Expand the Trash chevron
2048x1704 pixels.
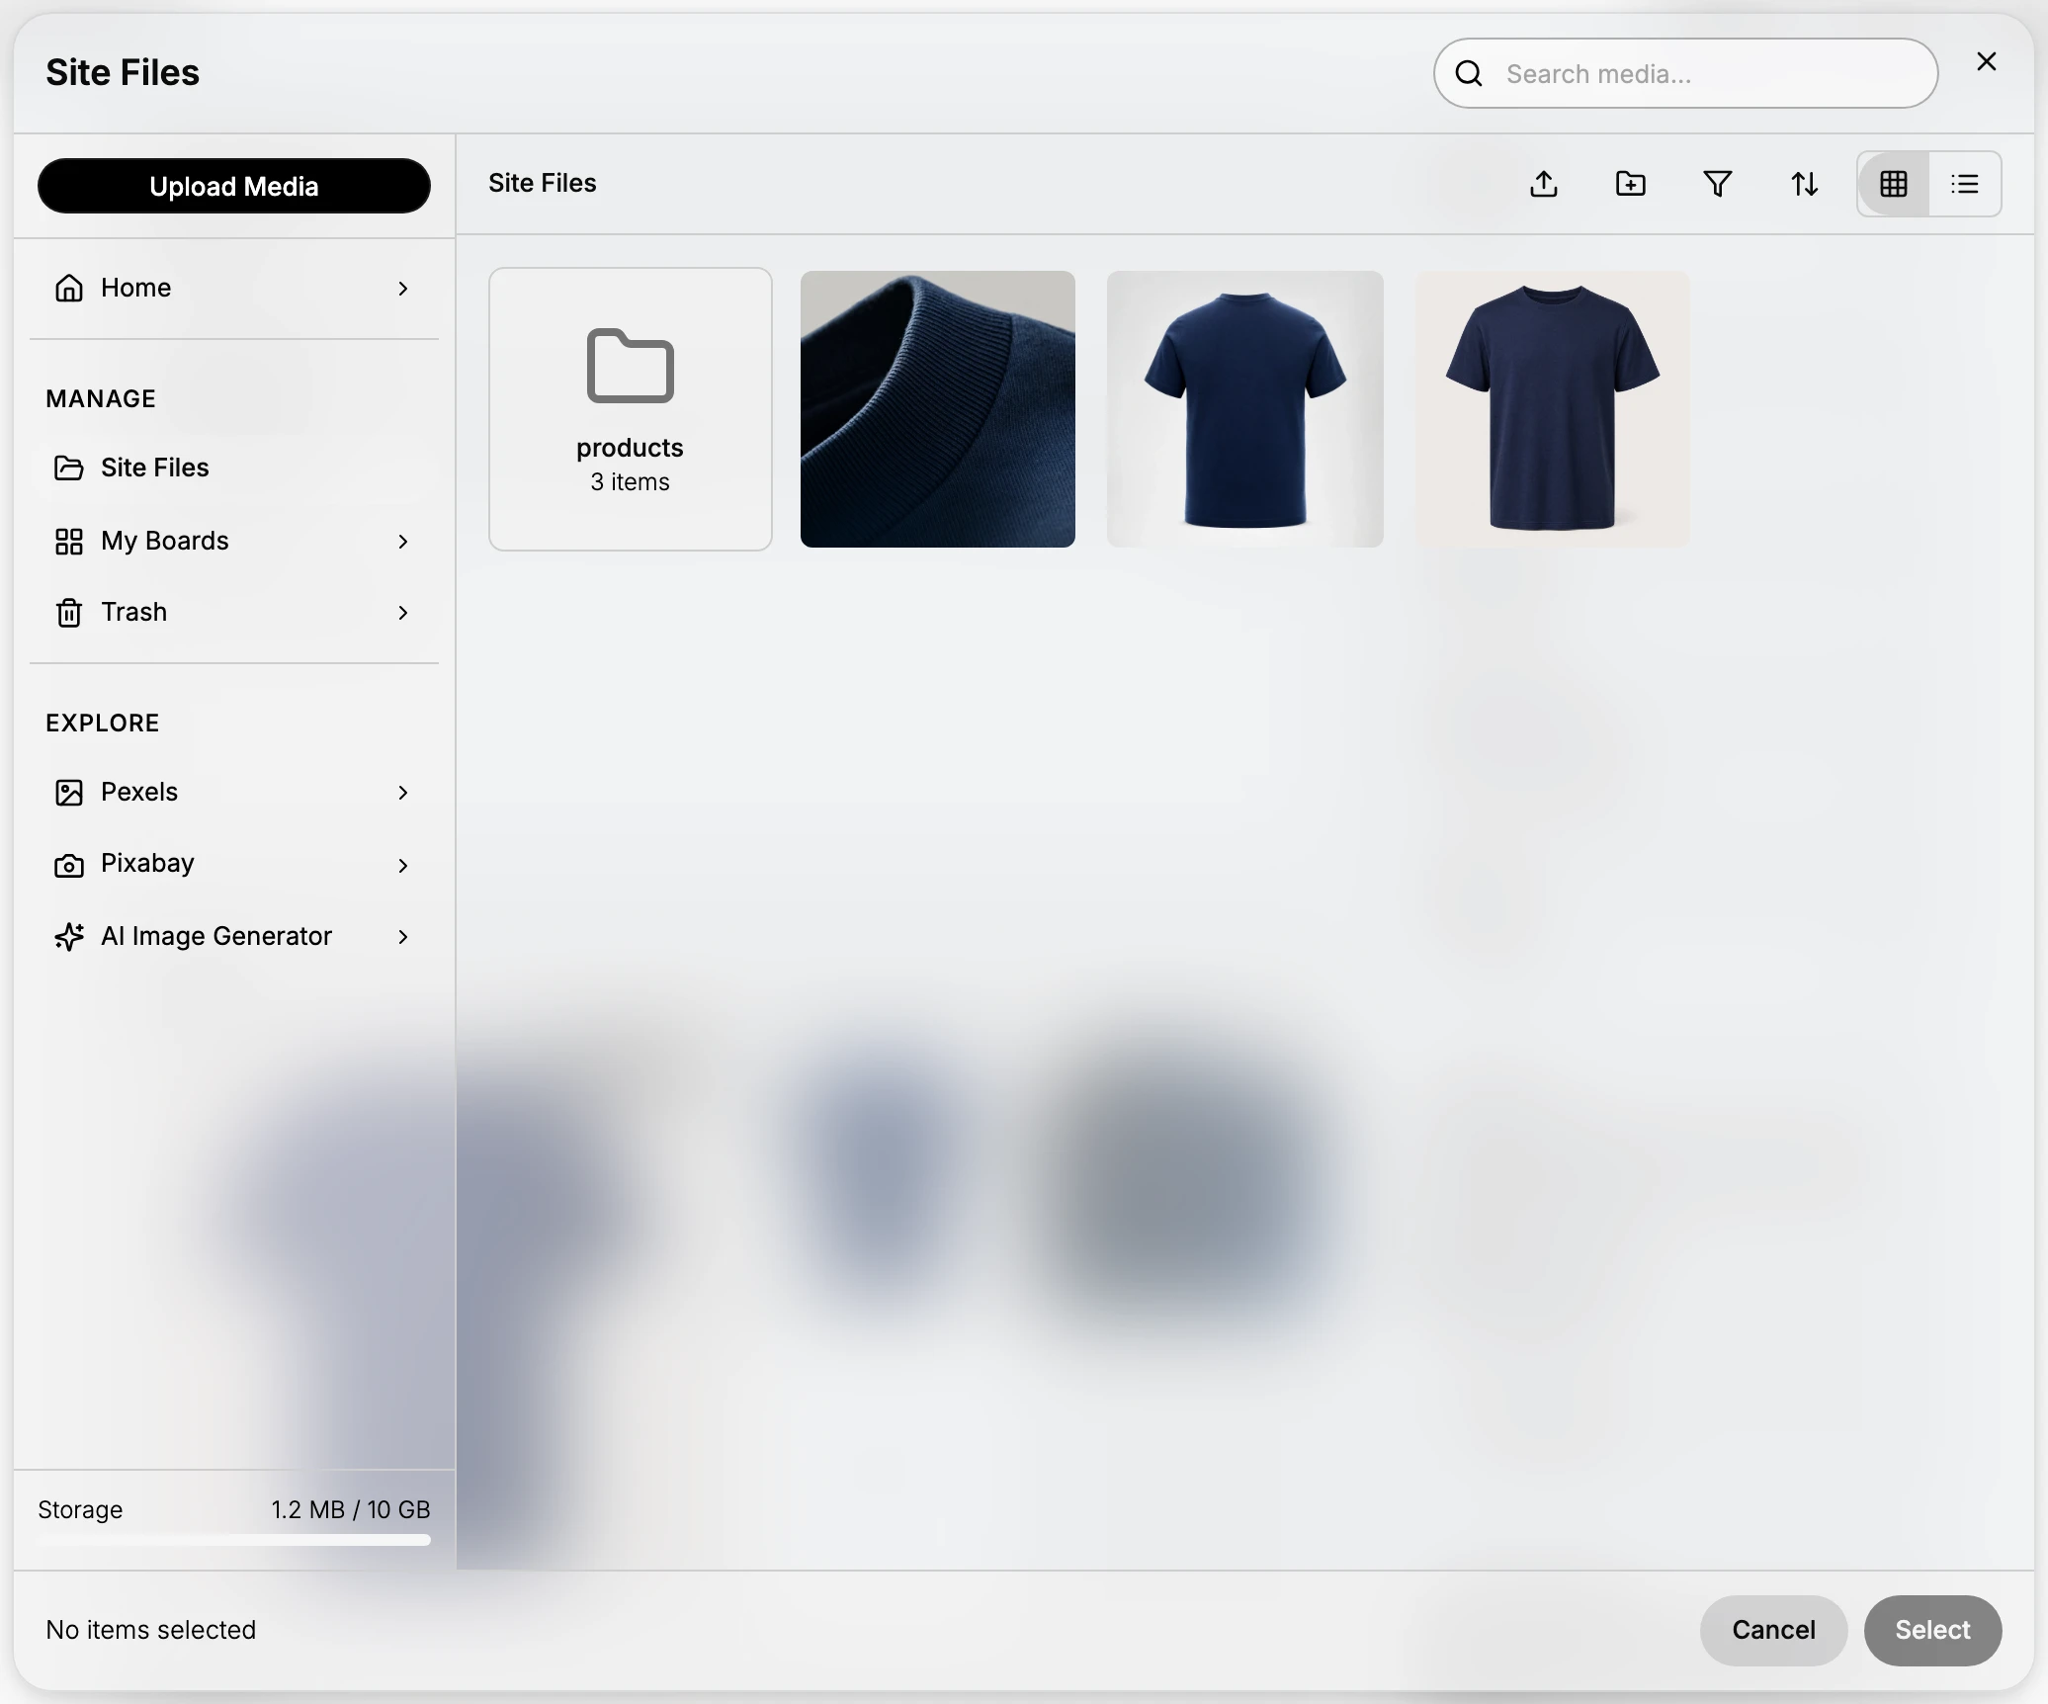click(x=403, y=613)
